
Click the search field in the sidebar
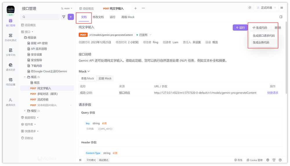[x=41, y=17]
